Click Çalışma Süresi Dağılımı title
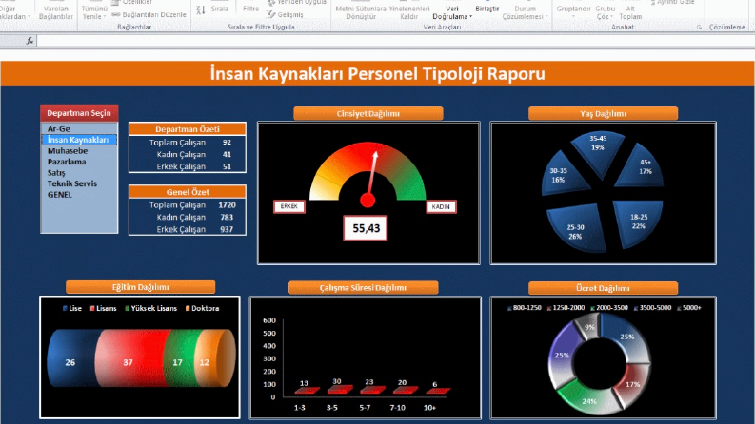 coord(363,287)
